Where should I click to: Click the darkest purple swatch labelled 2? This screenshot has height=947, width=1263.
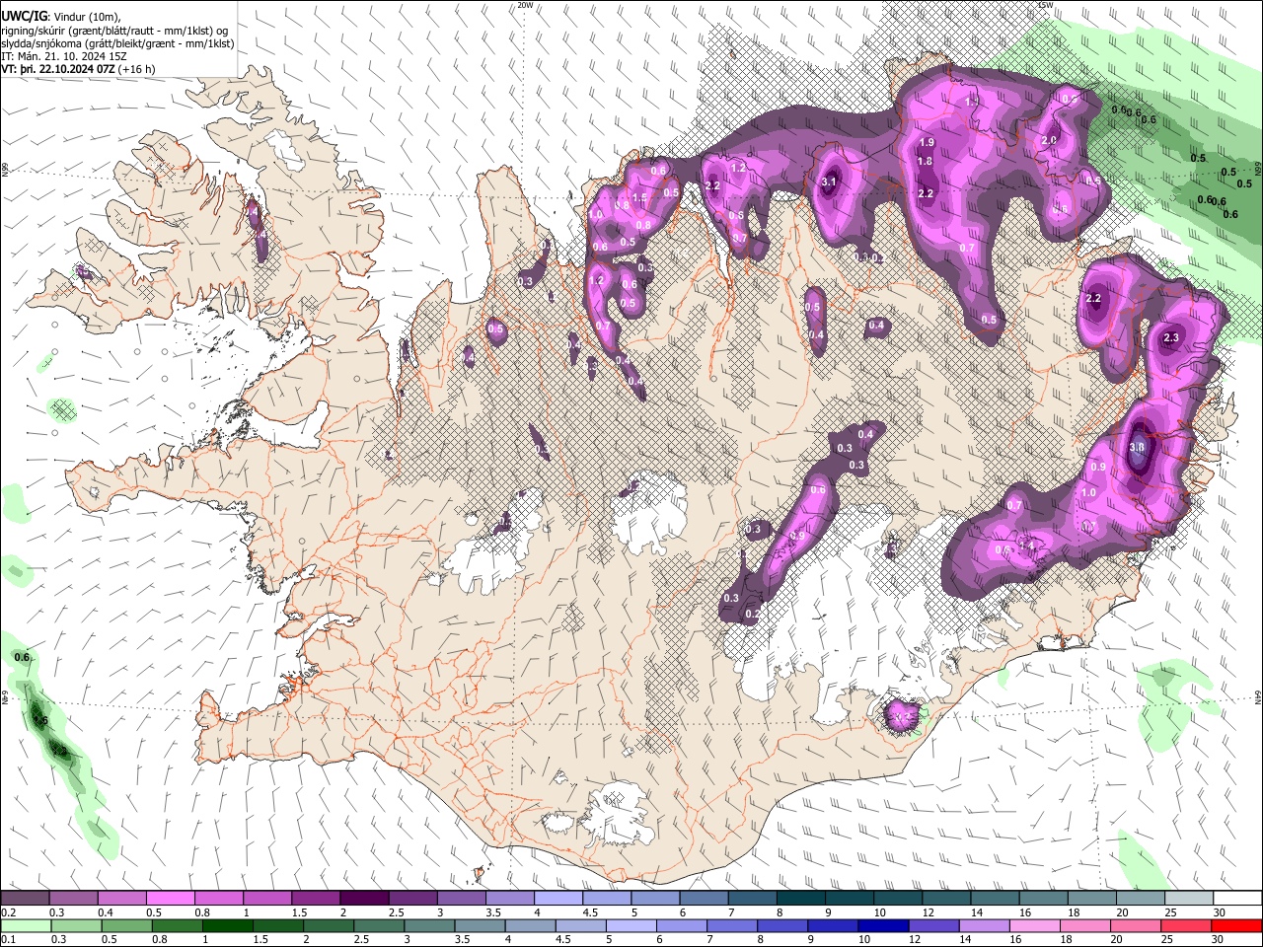tap(363, 898)
